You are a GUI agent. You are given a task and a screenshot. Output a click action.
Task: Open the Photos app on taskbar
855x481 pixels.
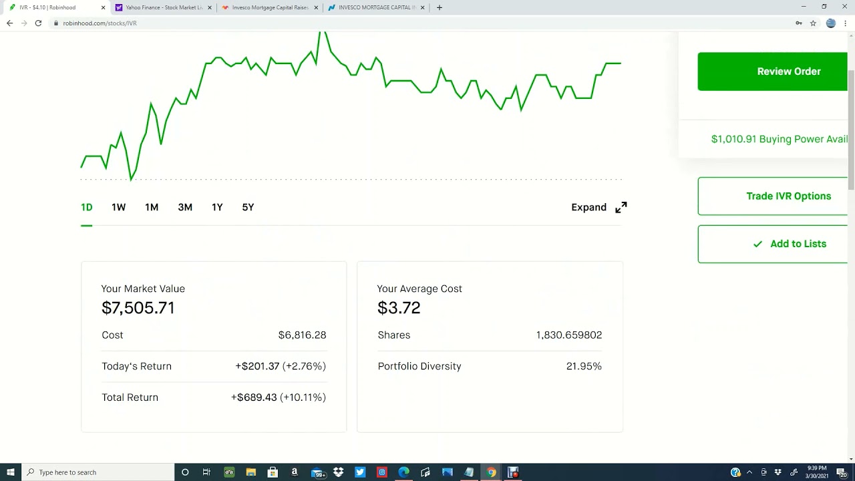click(x=448, y=472)
